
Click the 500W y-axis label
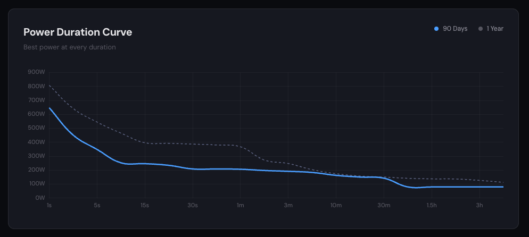(x=36, y=128)
